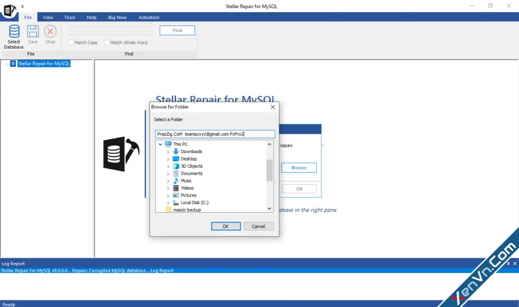Expand the Downloads tree node
The image size is (519, 307).
[168, 152]
